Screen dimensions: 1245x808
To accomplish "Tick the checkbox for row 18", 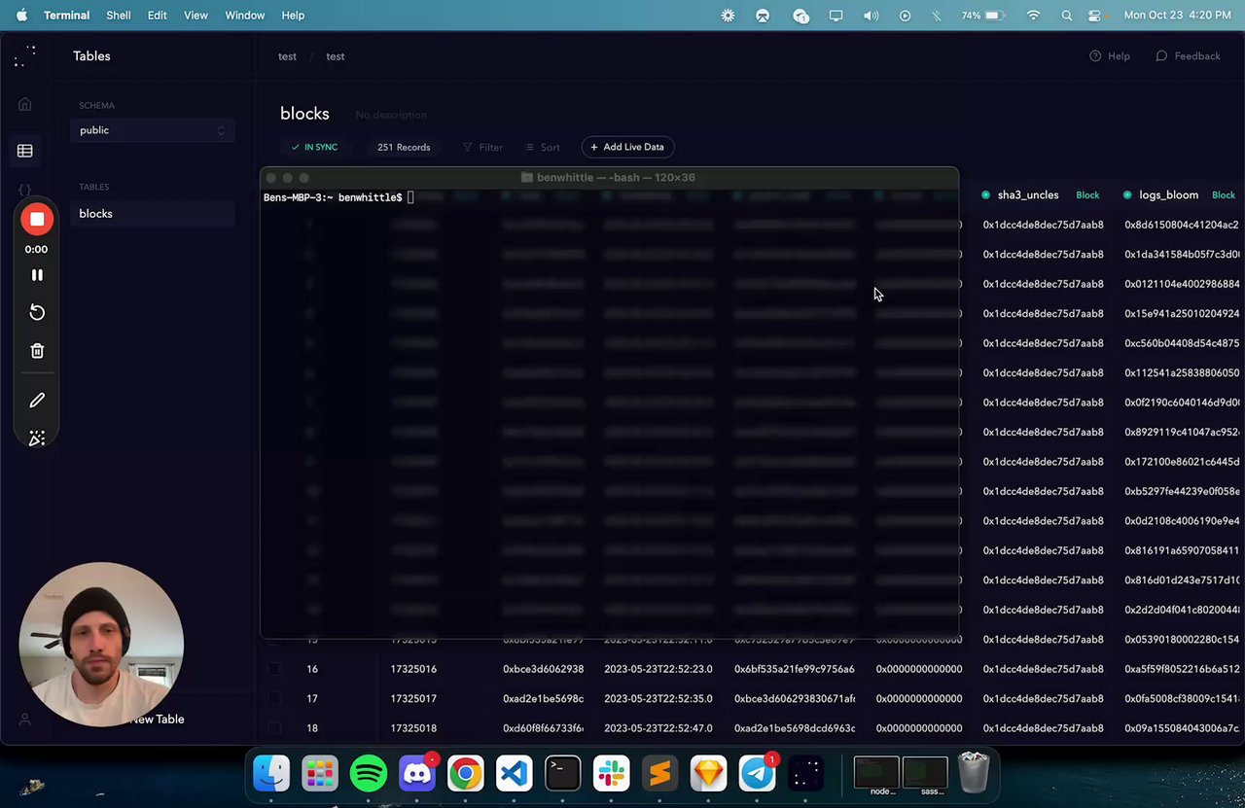I will [x=273, y=728].
